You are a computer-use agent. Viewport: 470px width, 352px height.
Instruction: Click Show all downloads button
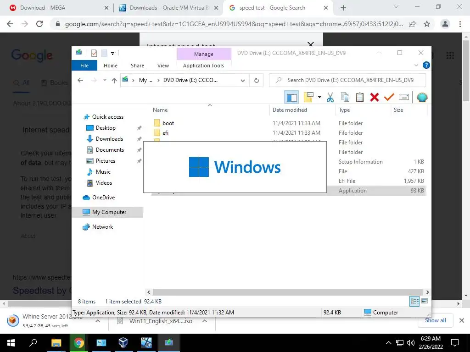(435, 320)
